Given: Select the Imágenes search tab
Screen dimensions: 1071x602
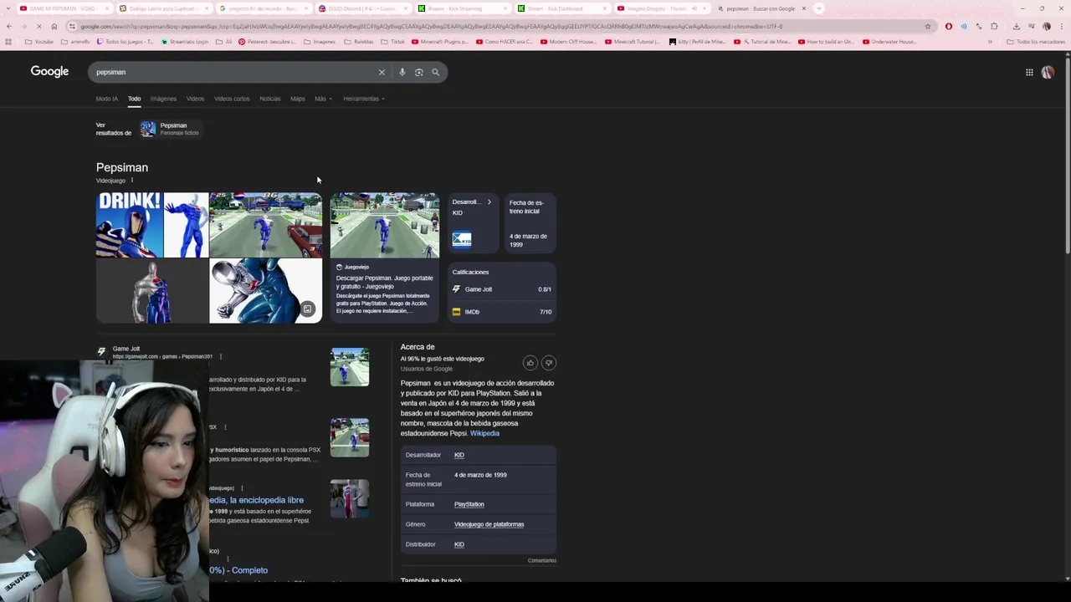Looking at the screenshot, I should (x=163, y=99).
